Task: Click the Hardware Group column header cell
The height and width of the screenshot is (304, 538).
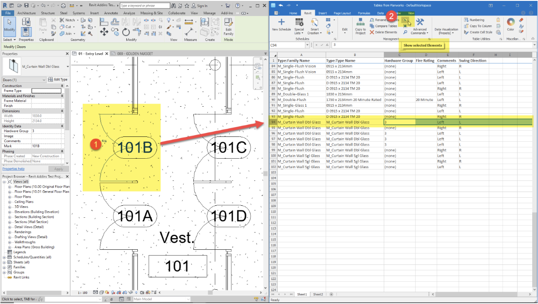Action: coord(399,60)
